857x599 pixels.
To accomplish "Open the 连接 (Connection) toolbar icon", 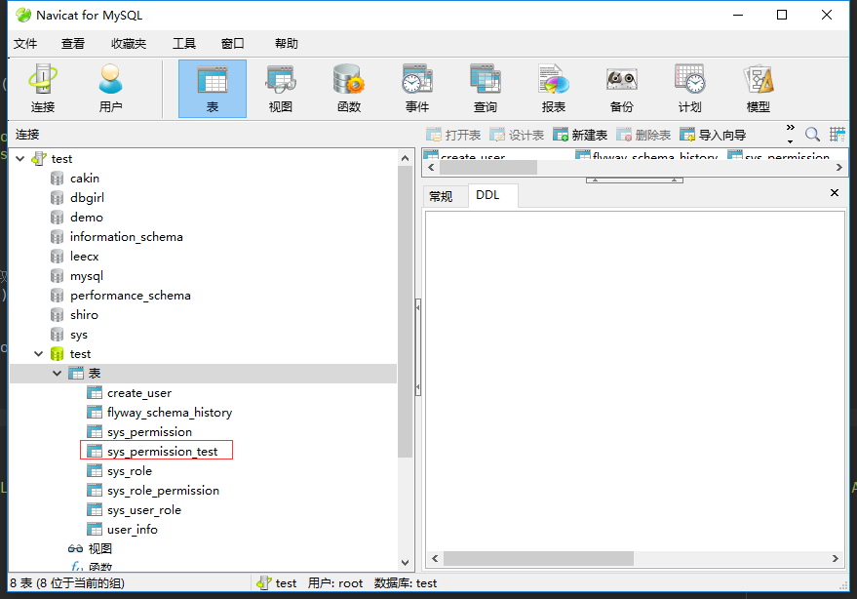I will point(42,87).
